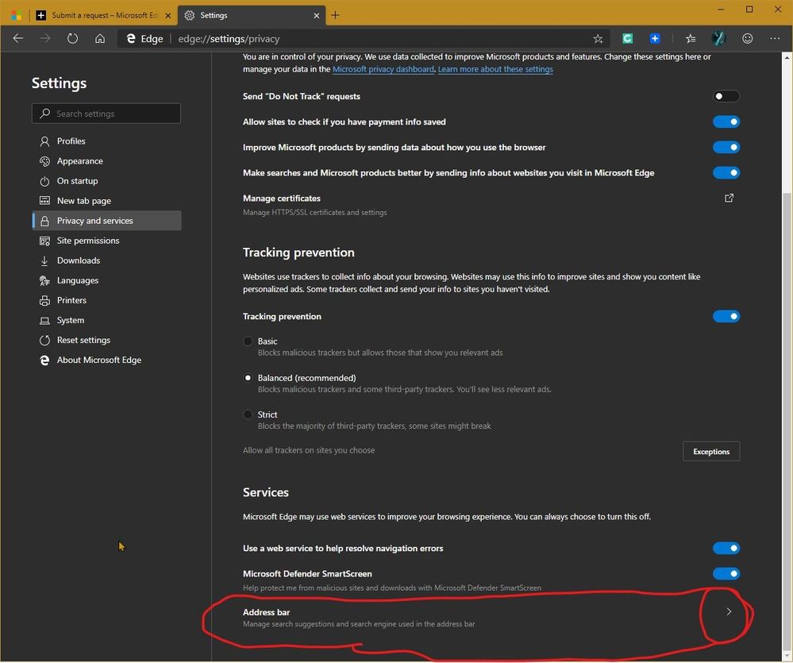Click the Address bar settings label
793x663 pixels.
(x=266, y=612)
